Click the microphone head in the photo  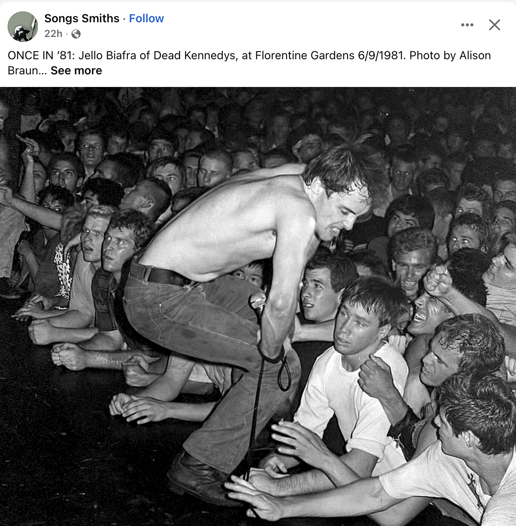pyautogui.click(x=258, y=301)
